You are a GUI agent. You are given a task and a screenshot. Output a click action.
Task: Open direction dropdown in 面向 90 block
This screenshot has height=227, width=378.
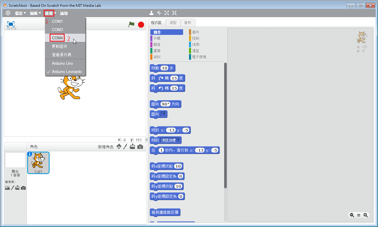coord(169,104)
